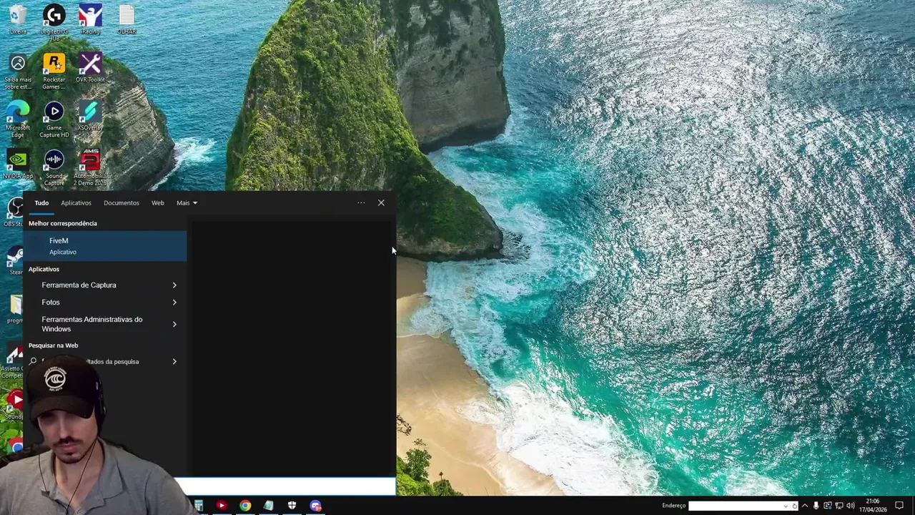This screenshot has width=915, height=515.
Task: Open the notepad-style app in taskbar
Action: click(269, 506)
